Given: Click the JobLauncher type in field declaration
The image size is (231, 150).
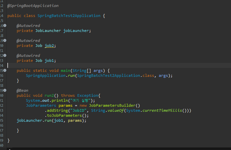Looking at the screenshot, I should pos(48,31).
